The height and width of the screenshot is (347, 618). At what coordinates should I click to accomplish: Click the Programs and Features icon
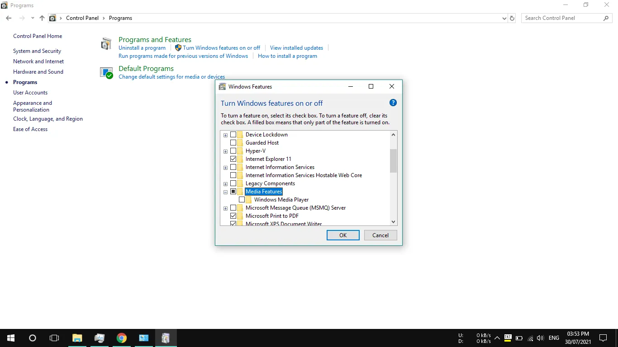point(106,44)
